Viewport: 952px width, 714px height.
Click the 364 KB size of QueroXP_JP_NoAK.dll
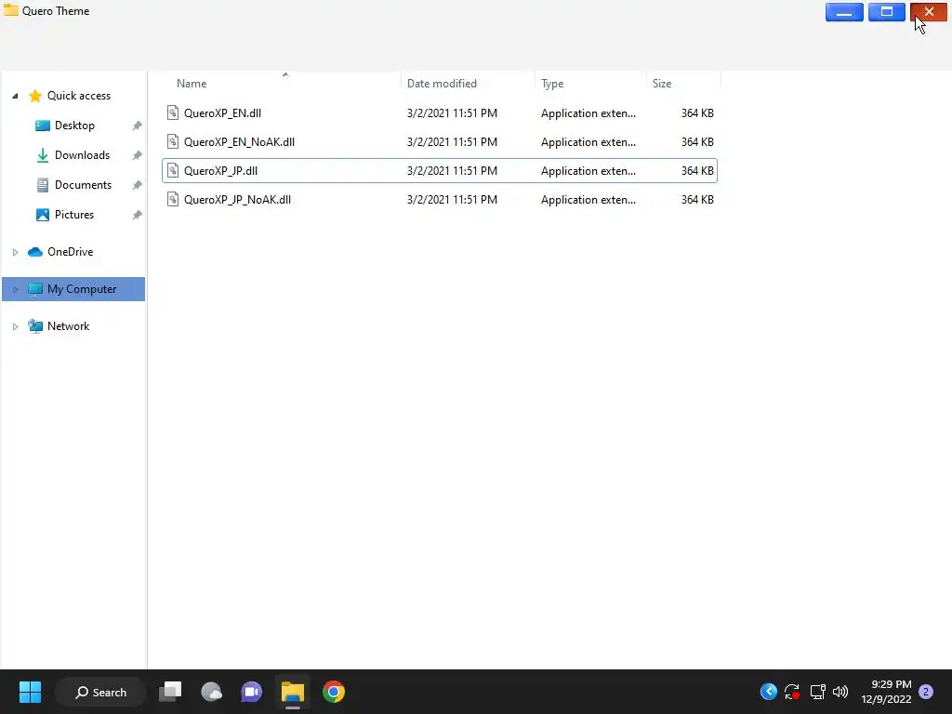(697, 200)
